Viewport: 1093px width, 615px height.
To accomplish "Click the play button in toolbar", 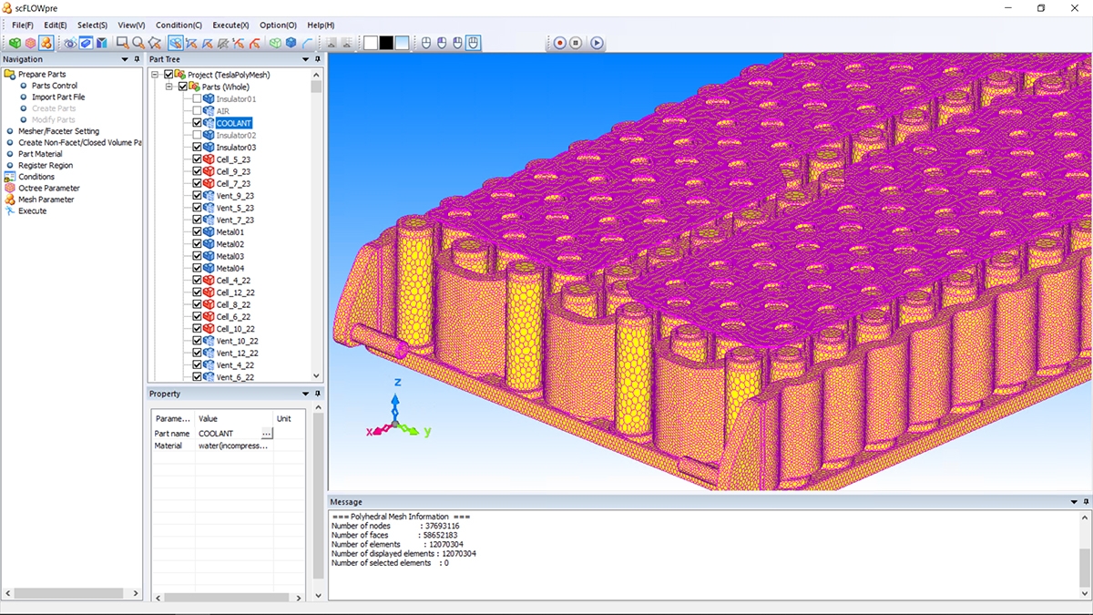I will pyautogui.click(x=597, y=43).
